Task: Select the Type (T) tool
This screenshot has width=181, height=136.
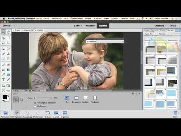Action: coord(3,80)
